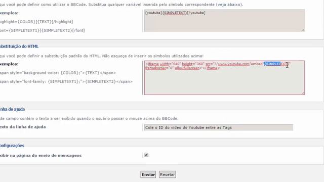Click the 'Linha de ajuda' section heading
This screenshot has width=324, height=182.
coord(12,109)
